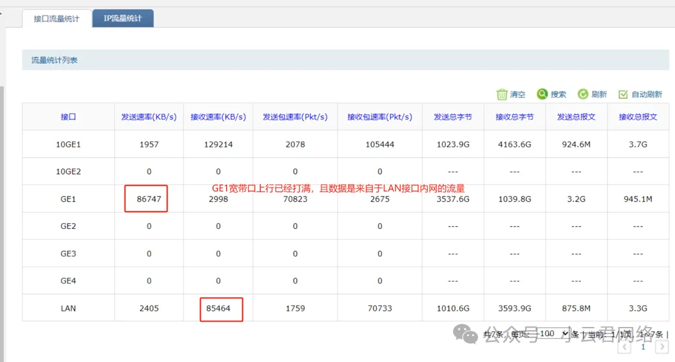Go to the next page arrow
This screenshot has width=675, height=362.
[662, 347]
